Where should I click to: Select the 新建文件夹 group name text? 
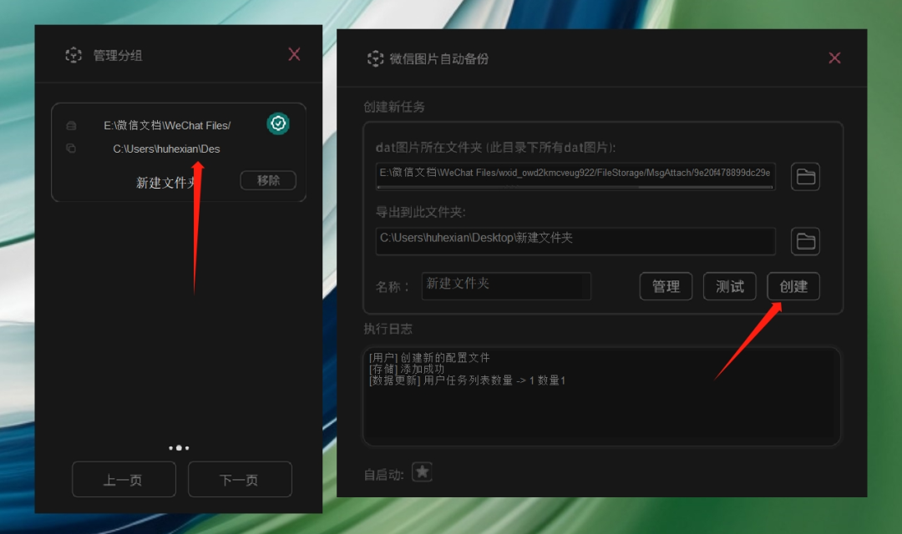[x=167, y=183]
